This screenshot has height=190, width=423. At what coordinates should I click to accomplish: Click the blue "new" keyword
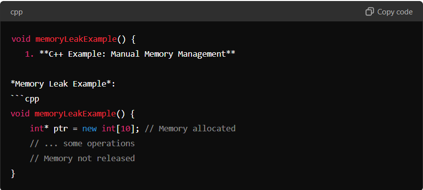(90, 128)
